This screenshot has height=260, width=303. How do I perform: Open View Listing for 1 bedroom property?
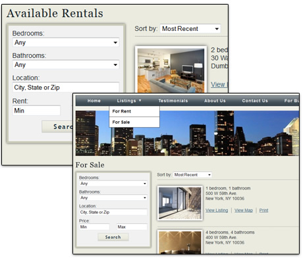click(217, 210)
